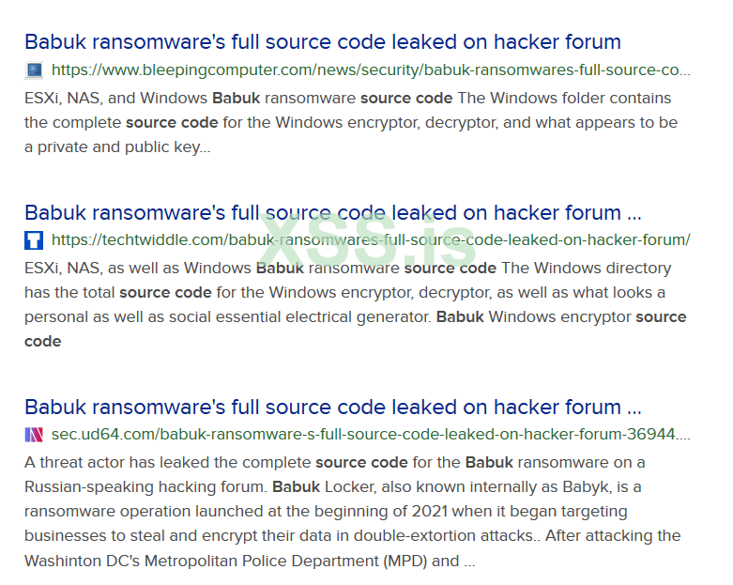The width and height of the screenshot is (733, 585).
Task: Click the XSS.is watermark
Action: tap(368, 241)
